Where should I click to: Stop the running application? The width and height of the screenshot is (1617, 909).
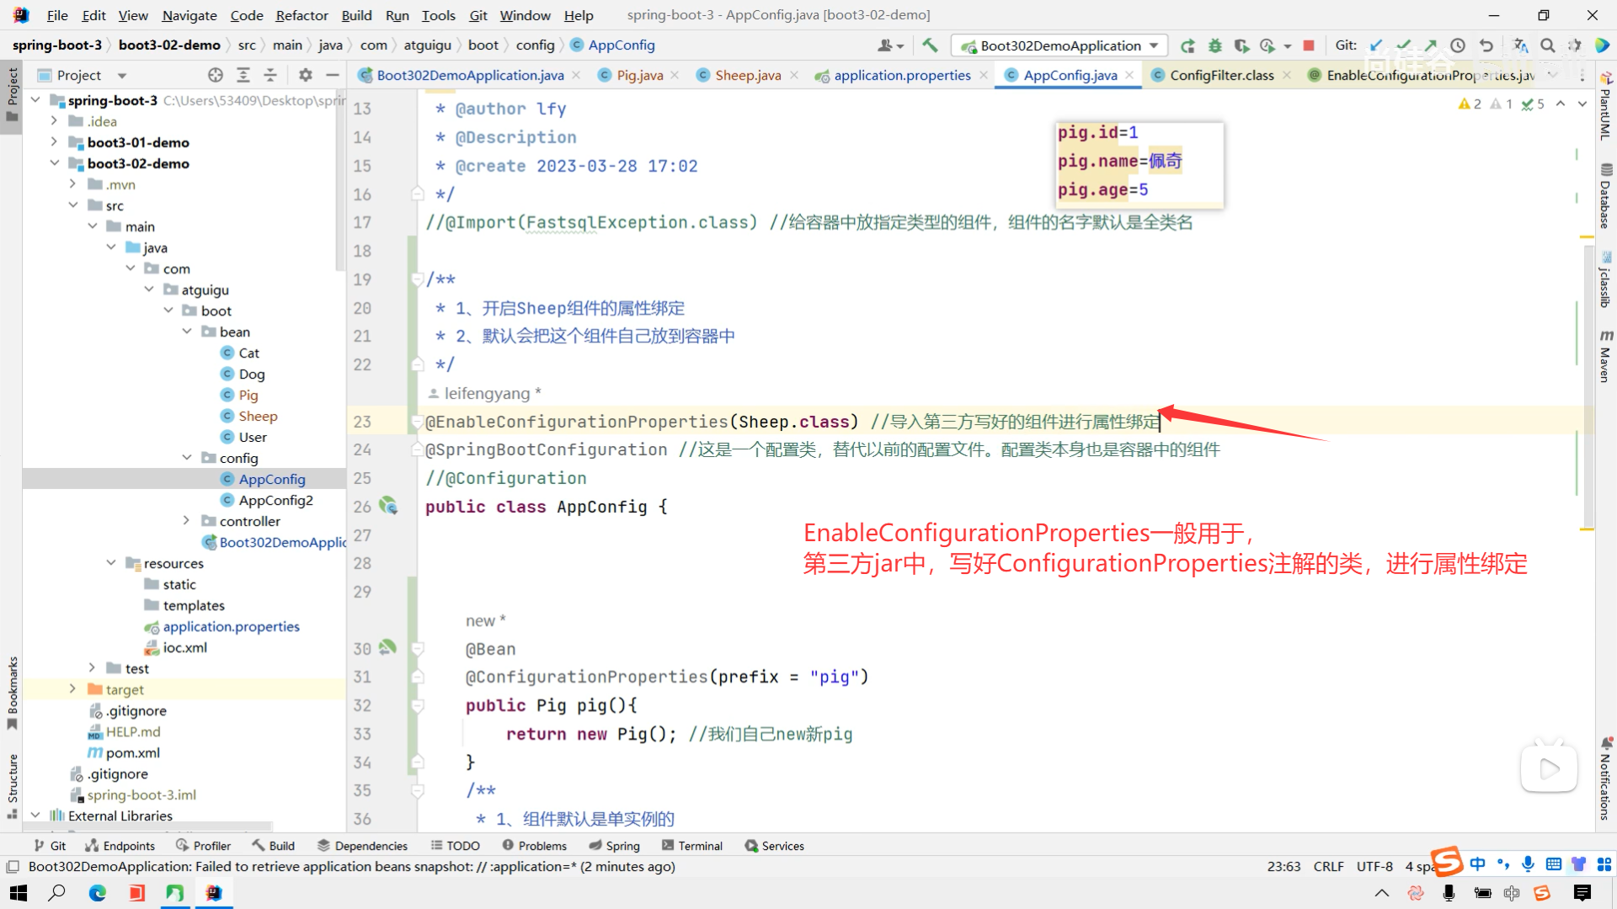click(x=1309, y=45)
